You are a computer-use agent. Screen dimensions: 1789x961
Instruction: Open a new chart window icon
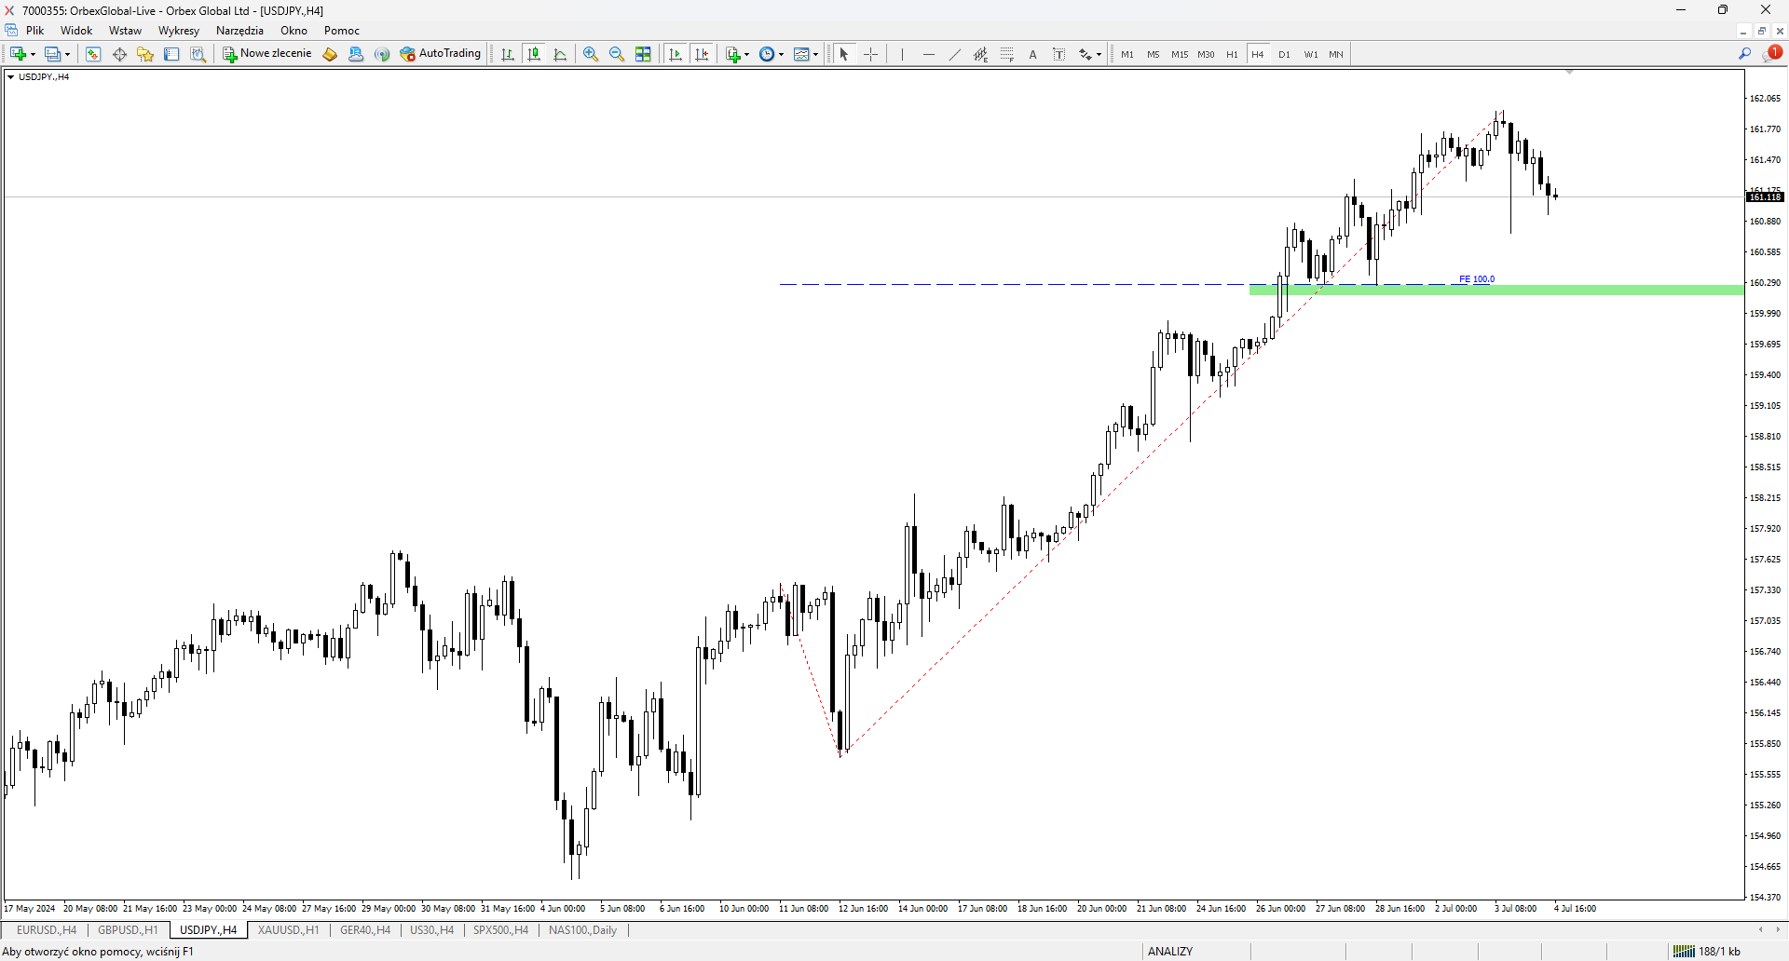tap(18, 54)
